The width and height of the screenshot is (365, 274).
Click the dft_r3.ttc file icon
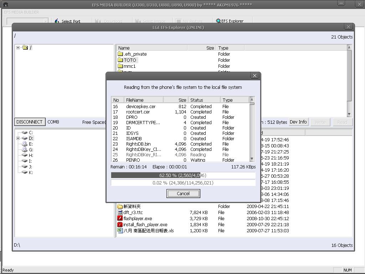[120, 212]
